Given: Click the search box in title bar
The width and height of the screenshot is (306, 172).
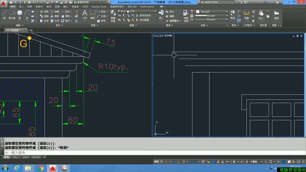Looking at the screenshot, I should tap(217, 2).
